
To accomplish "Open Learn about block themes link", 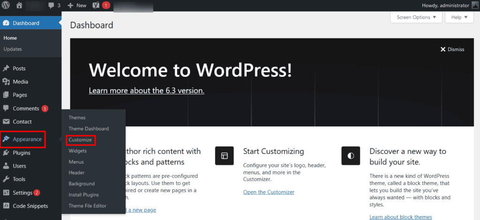I will click(400, 217).
